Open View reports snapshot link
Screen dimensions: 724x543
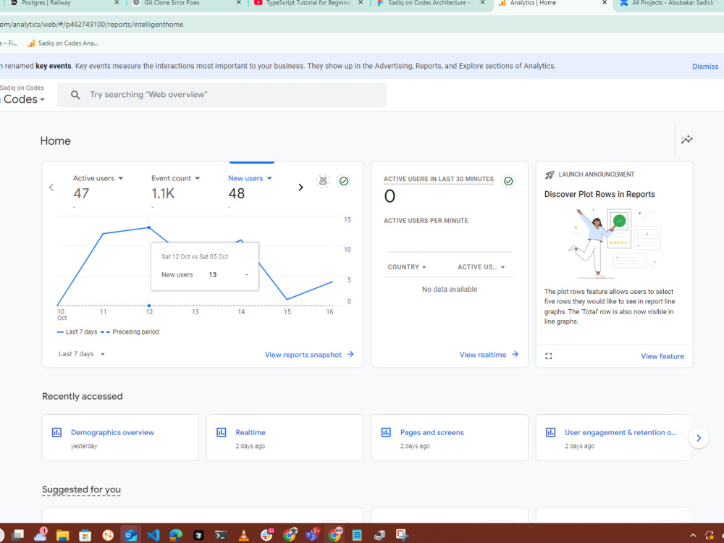(309, 355)
